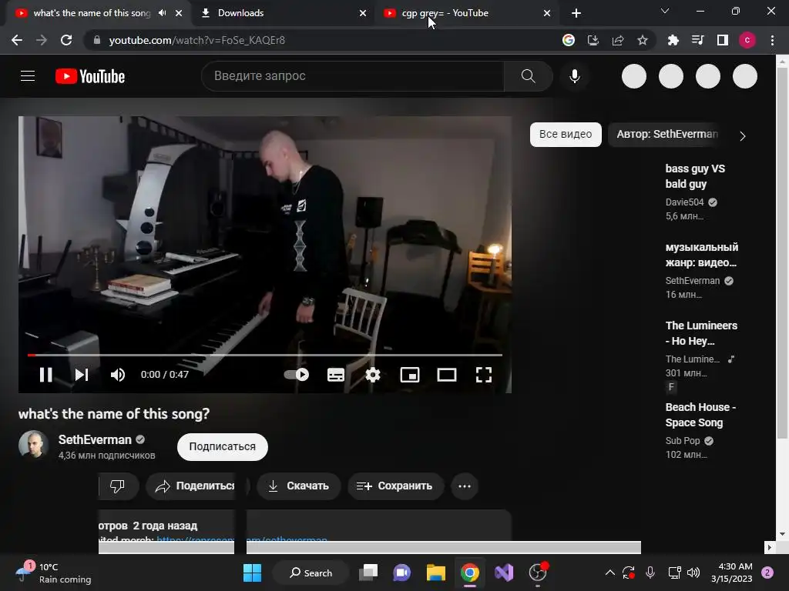Open Windows Start menu
Image resolution: width=789 pixels, height=591 pixels.
pos(252,573)
